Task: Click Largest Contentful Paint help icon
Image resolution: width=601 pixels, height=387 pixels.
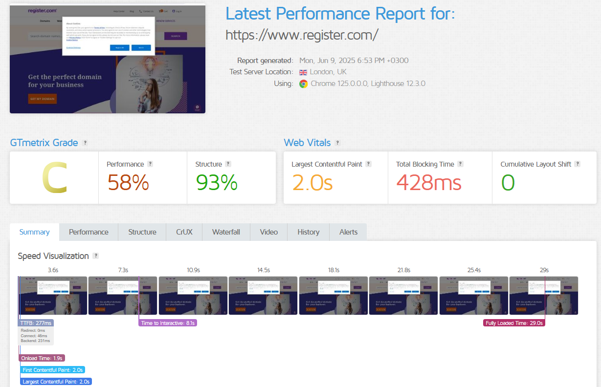Action: click(368, 164)
